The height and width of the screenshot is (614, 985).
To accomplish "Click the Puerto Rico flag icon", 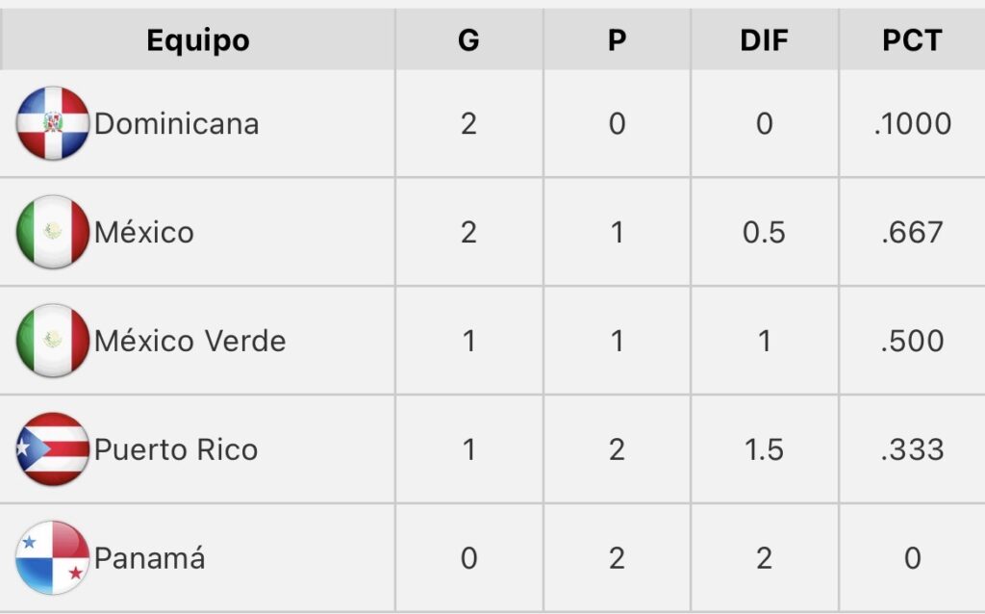I will click(53, 449).
